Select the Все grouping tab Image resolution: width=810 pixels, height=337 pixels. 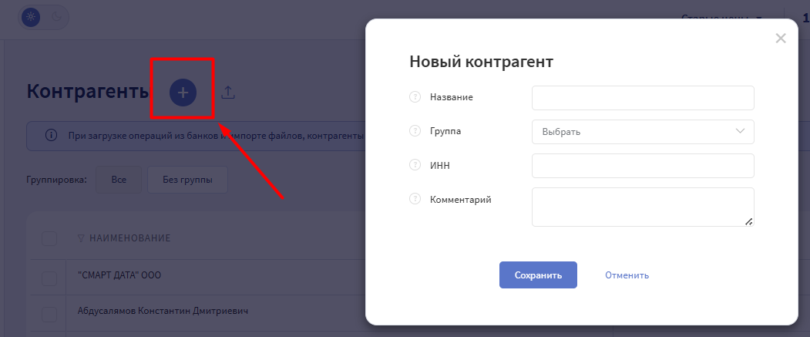[x=119, y=180]
